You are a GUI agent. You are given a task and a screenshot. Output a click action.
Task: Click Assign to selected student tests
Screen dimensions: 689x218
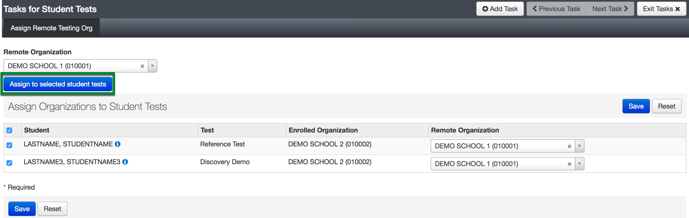click(58, 84)
